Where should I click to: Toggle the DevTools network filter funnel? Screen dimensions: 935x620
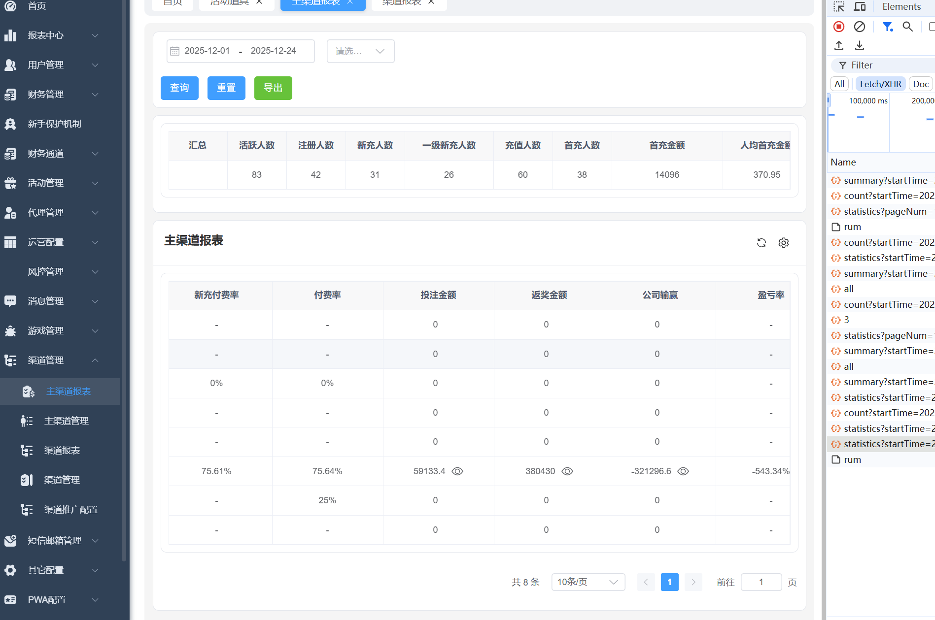(x=888, y=27)
